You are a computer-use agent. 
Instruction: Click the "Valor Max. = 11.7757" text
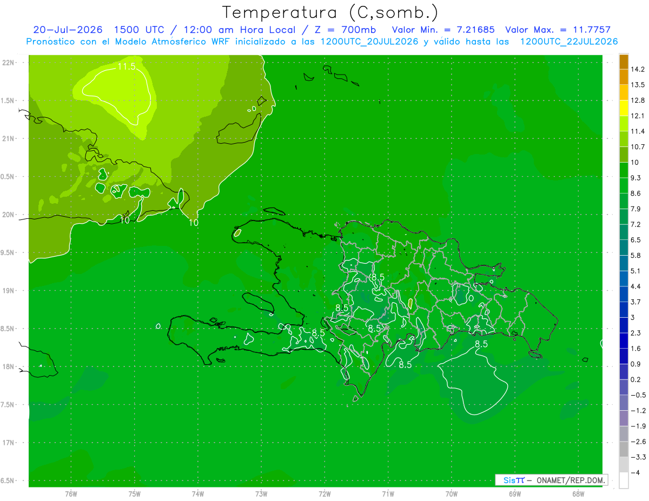pyautogui.click(x=559, y=30)
